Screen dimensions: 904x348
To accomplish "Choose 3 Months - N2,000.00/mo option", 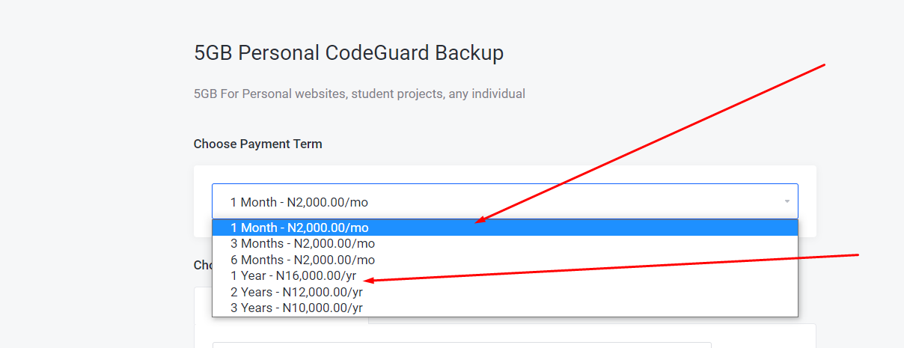I will point(505,243).
